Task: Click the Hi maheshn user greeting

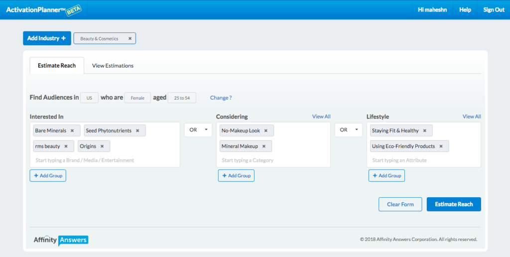Action: tap(432, 10)
